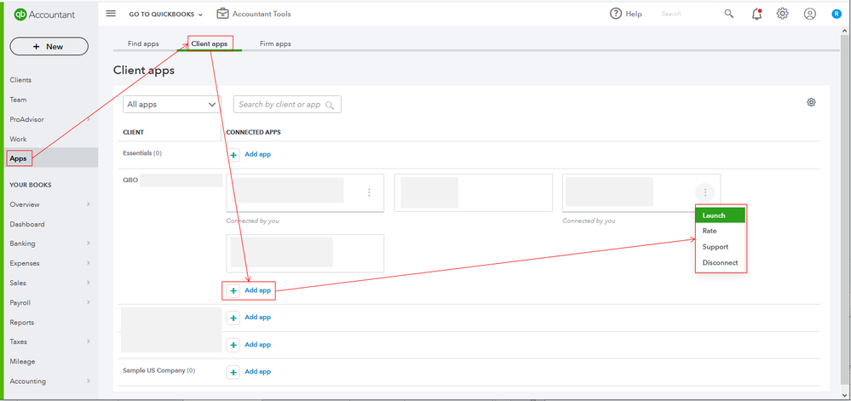
Task: Open three-dot menu on first QBO app card
Action: click(369, 192)
